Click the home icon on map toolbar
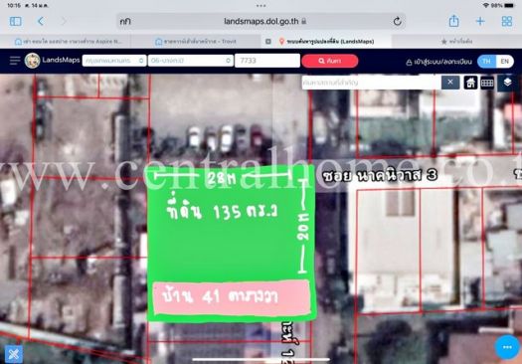The width and height of the screenshot is (522, 364). point(470,83)
